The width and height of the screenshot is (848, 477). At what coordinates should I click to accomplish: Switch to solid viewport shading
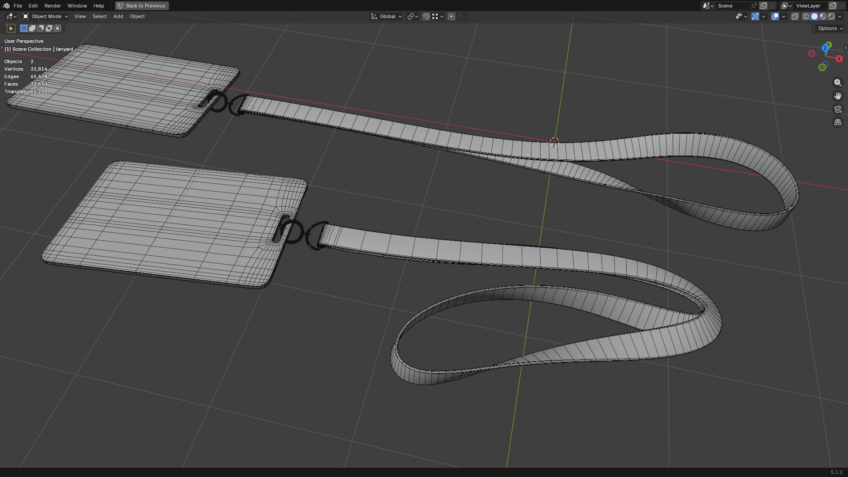point(814,16)
